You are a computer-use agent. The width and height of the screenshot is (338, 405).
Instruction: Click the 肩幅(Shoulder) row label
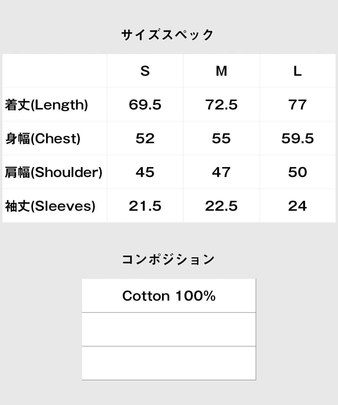pos(54,172)
